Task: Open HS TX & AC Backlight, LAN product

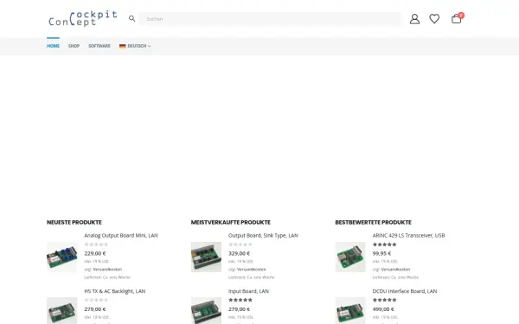Action: [x=114, y=291]
